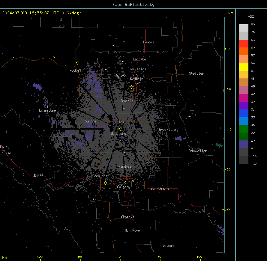Pick the red 65 dBZ legend swatch

(x=243, y=44)
